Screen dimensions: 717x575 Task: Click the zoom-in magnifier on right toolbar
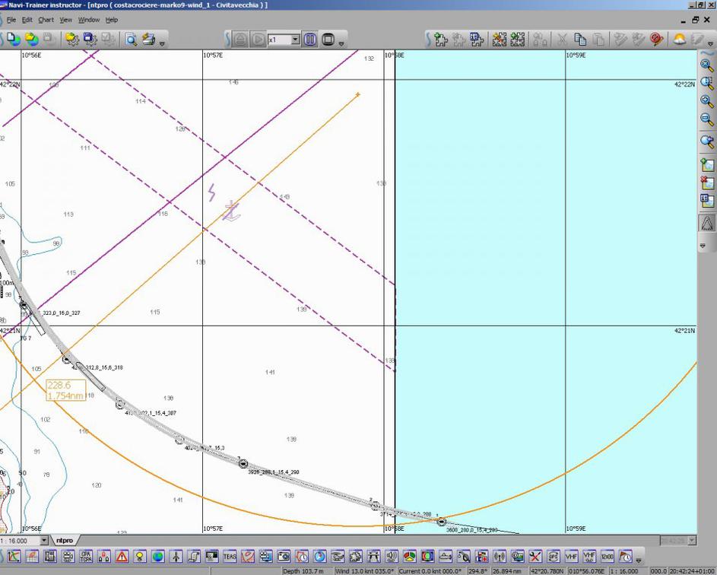707,101
